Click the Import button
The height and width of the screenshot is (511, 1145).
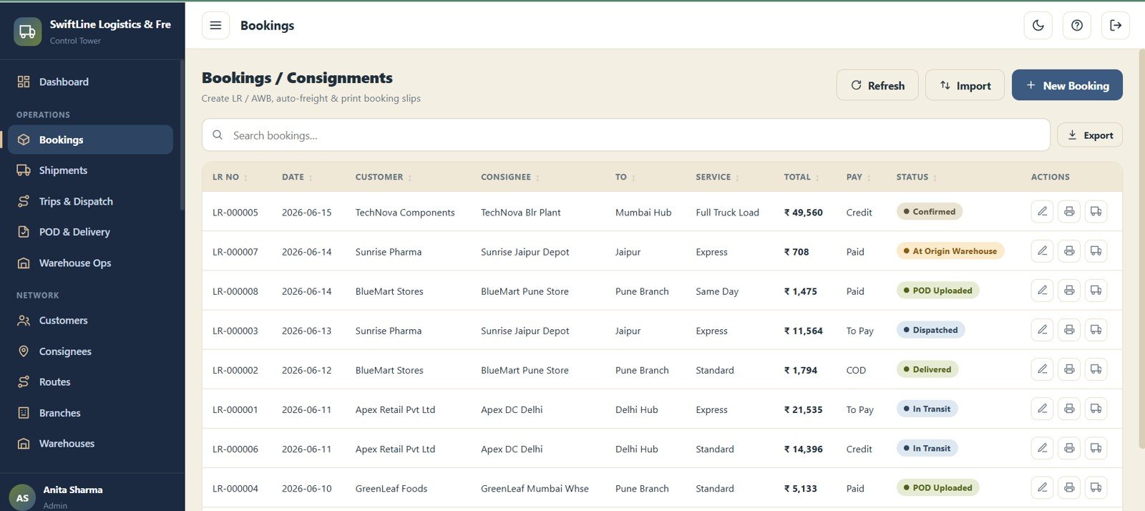click(x=965, y=85)
